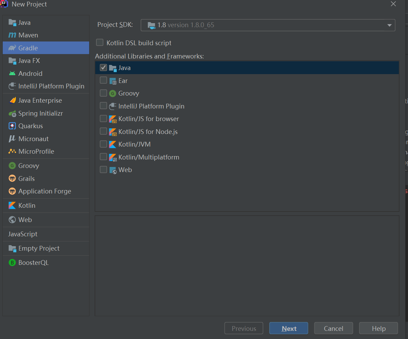Click the MicroProfile icon
This screenshot has height=339, width=408.
12,151
